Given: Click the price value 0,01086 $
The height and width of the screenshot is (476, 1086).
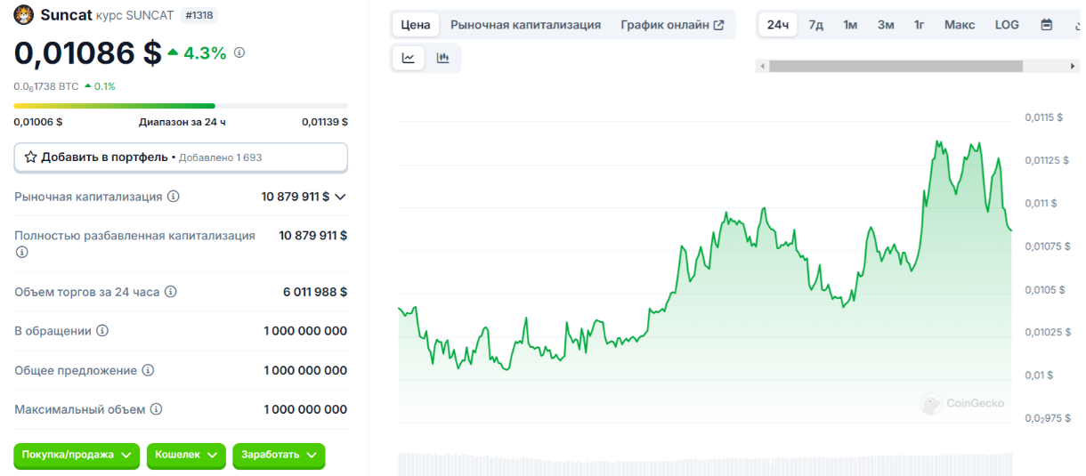Looking at the screenshot, I should point(88,52).
